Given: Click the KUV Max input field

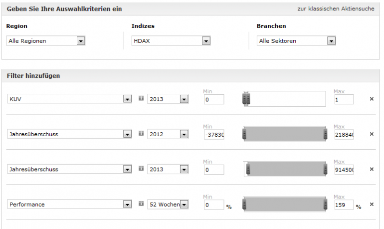Looking at the screenshot, I should point(344,99).
